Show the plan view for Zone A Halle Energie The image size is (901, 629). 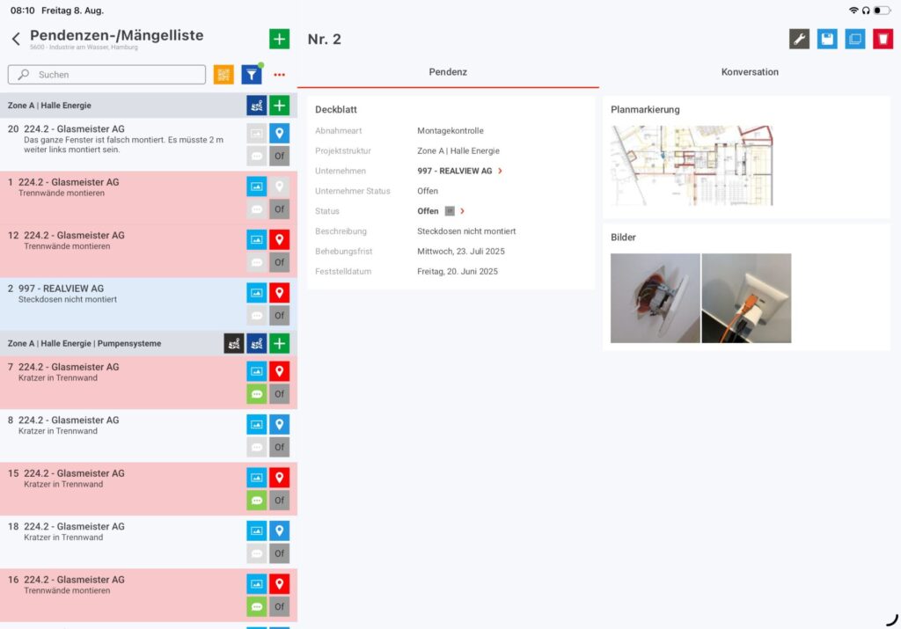256,105
